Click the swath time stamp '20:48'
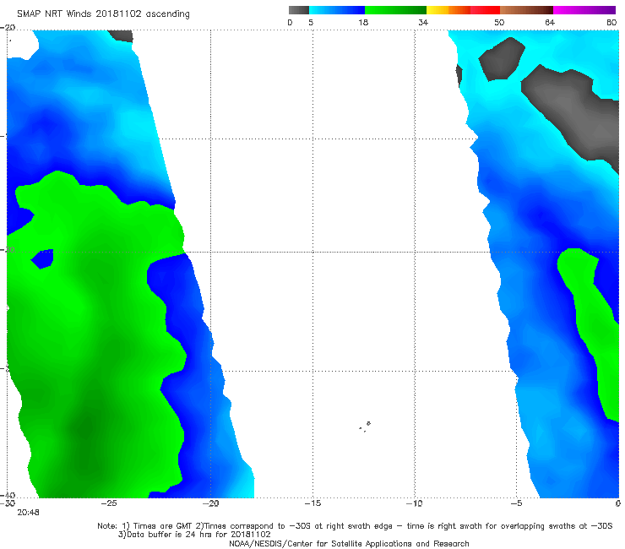The width and height of the screenshot is (625, 549). coord(29,513)
